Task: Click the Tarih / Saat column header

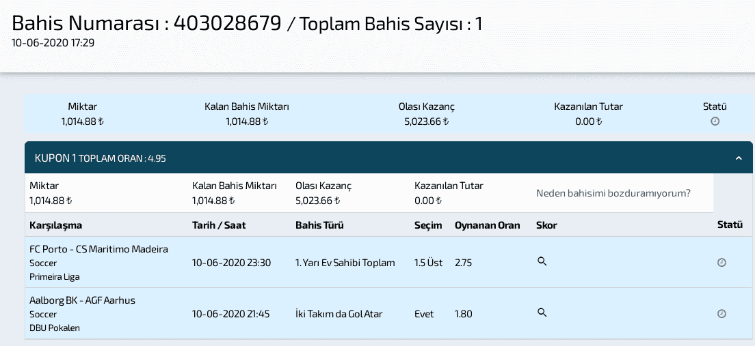Action: pyautogui.click(x=219, y=225)
